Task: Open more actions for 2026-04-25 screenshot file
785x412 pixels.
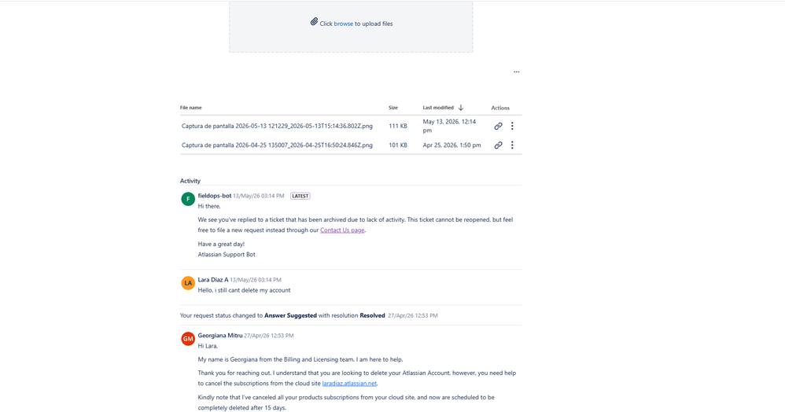Action: pyautogui.click(x=512, y=145)
